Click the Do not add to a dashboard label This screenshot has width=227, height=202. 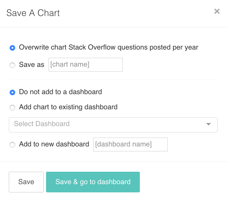point(60,92)
